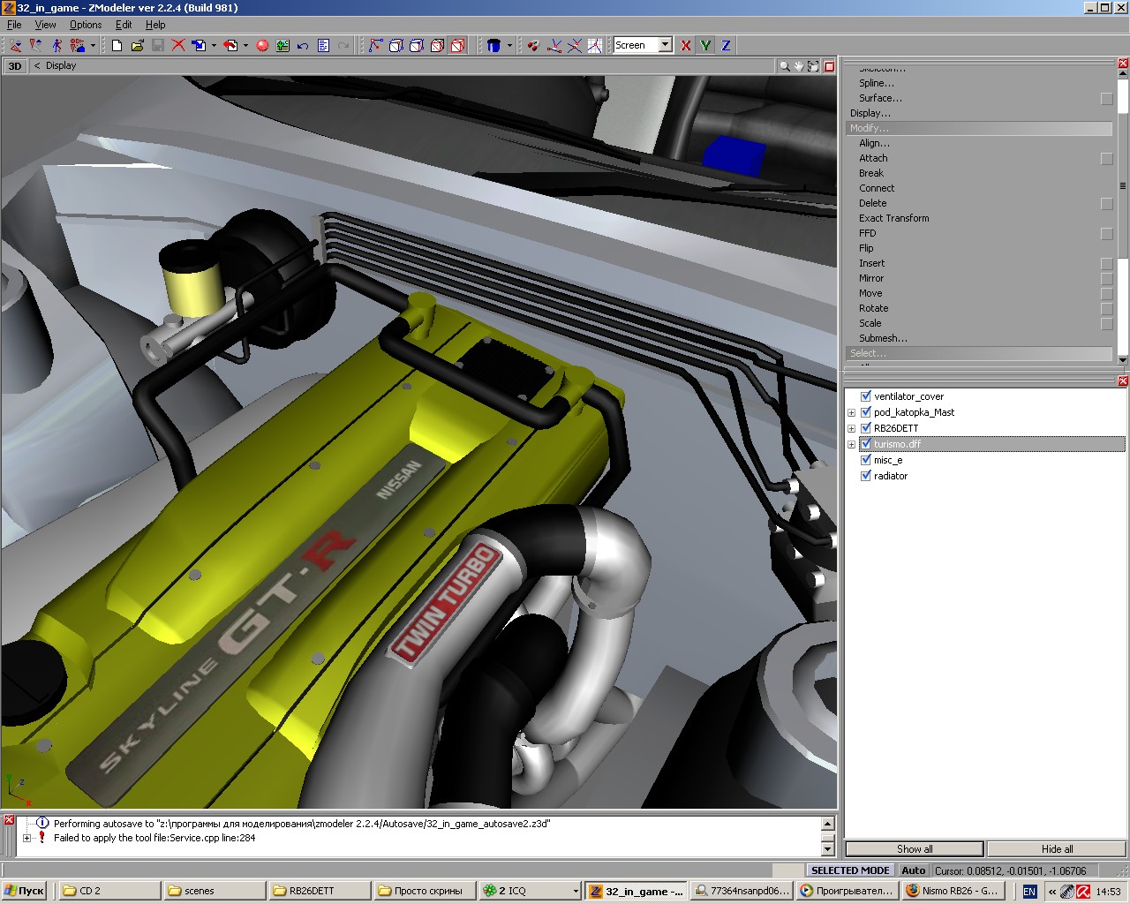This screenshot has height=904, width=1130.
Task: Open dropdown arrow next to blue import icon
Action: [x=214, y=45]
